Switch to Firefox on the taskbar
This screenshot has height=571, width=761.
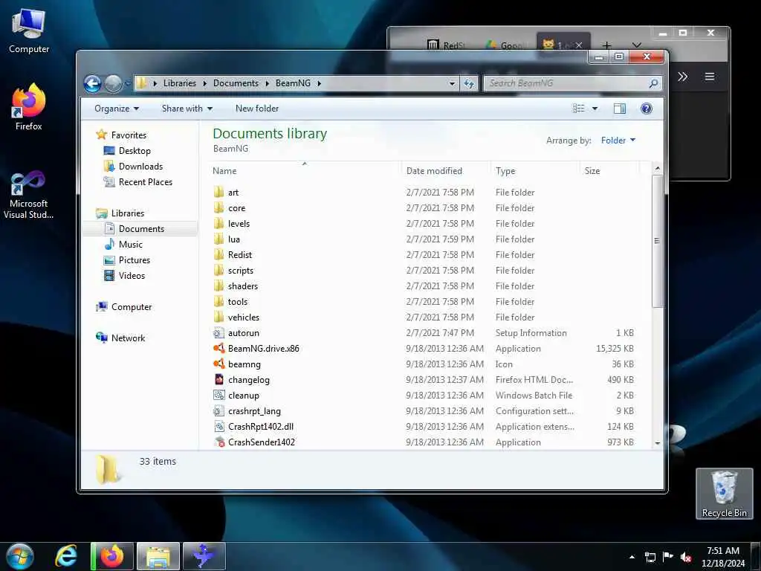pos(112,556)
